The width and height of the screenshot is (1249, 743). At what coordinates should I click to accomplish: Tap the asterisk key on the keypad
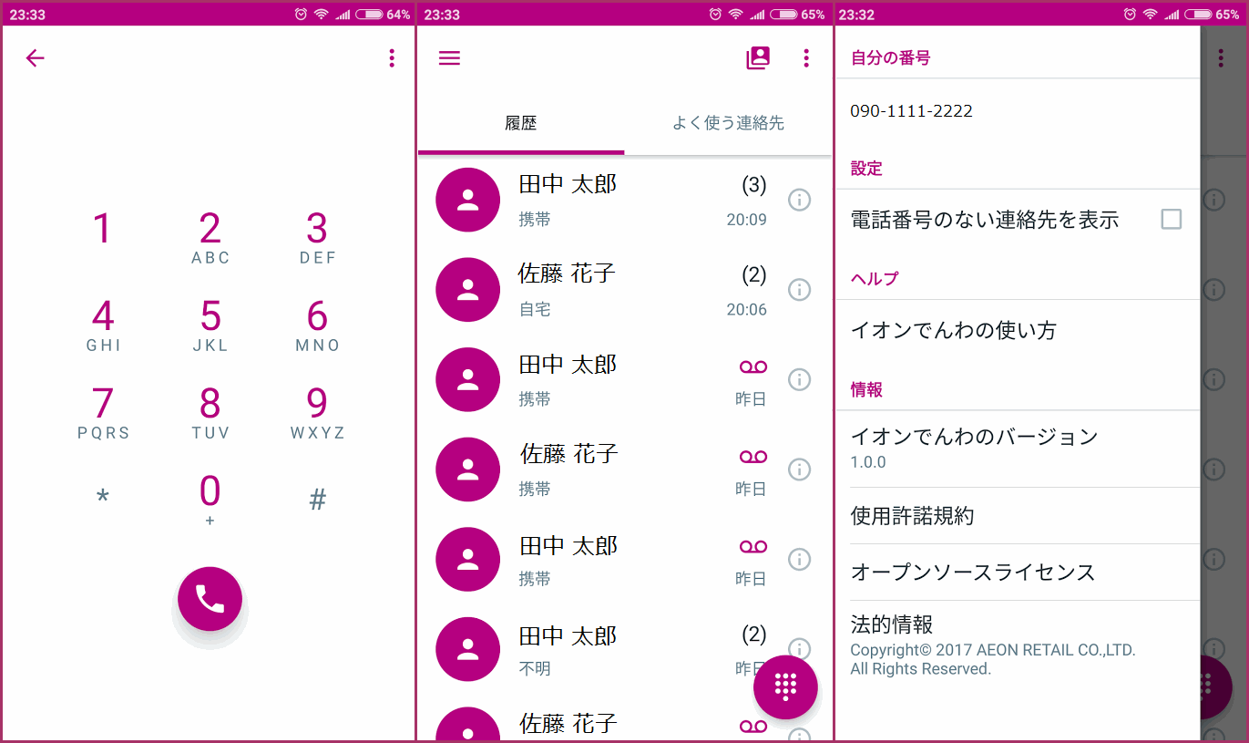103,499
